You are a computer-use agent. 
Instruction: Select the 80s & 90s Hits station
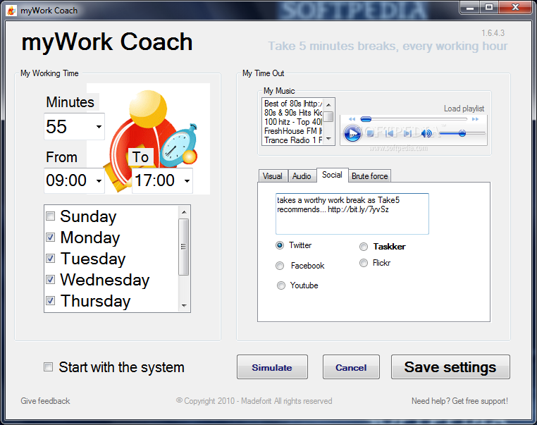pyautogui.click(x=293, y=113)
